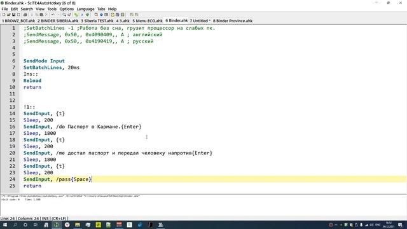Click the New file toolbar icon

click(4, 15)
